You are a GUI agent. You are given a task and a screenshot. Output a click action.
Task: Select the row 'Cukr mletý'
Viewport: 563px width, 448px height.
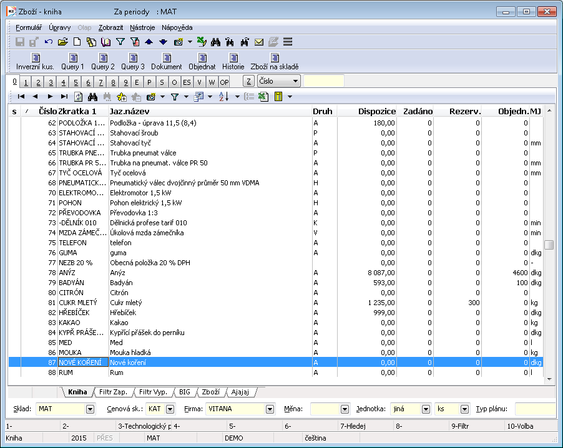pyautogui.click(x=275, y=303)
